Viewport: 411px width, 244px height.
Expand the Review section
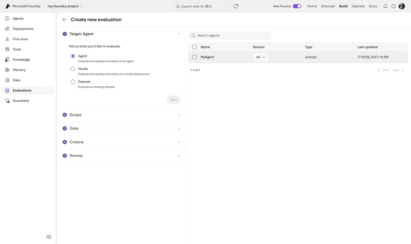pos(121,156)
